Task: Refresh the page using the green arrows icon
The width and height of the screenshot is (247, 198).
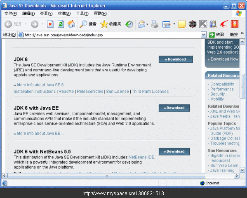Action: 61,24
